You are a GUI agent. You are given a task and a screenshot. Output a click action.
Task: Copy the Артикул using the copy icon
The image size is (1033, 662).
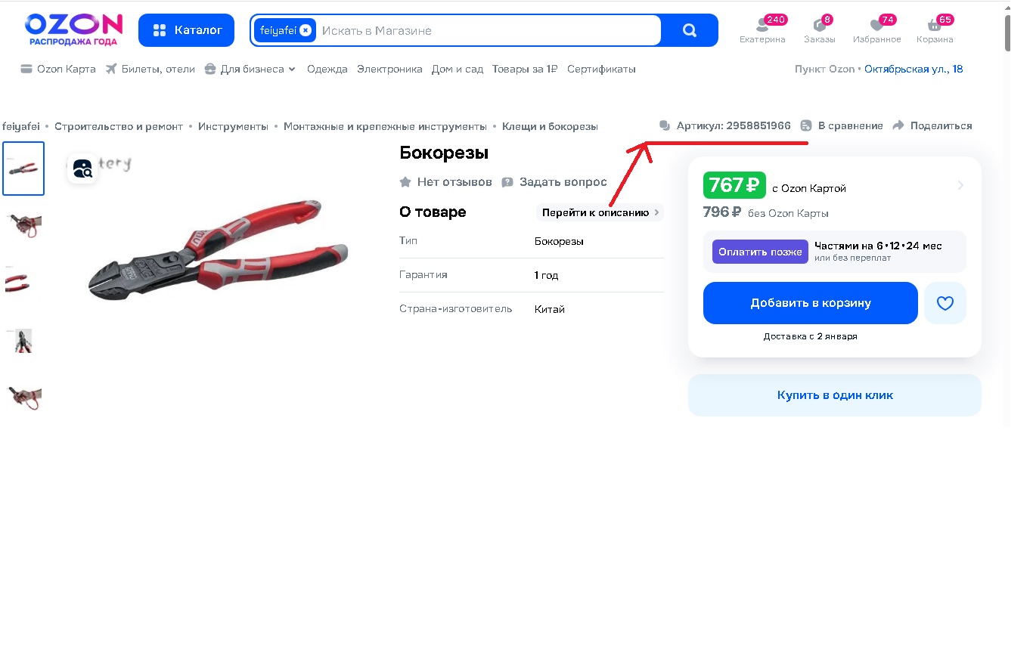tap(665, 125)
